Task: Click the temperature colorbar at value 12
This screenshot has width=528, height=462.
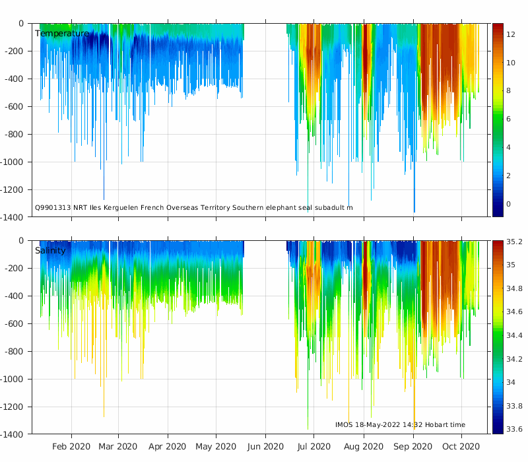Action: [498, 34]
